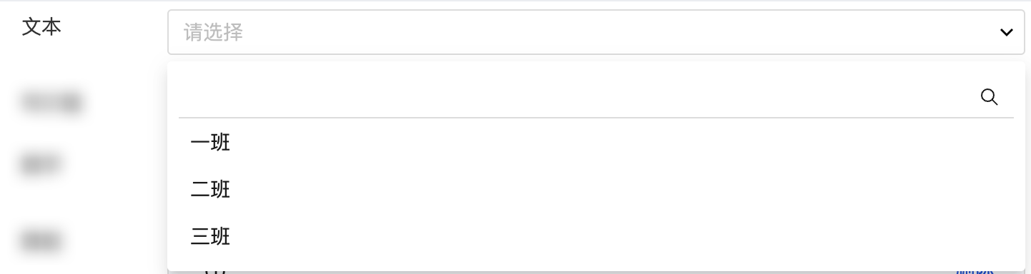This screenshot has height=274, width=1031.
Task: Collapse the dropdown with the chevron arrow
Action: pos(1007,32)
